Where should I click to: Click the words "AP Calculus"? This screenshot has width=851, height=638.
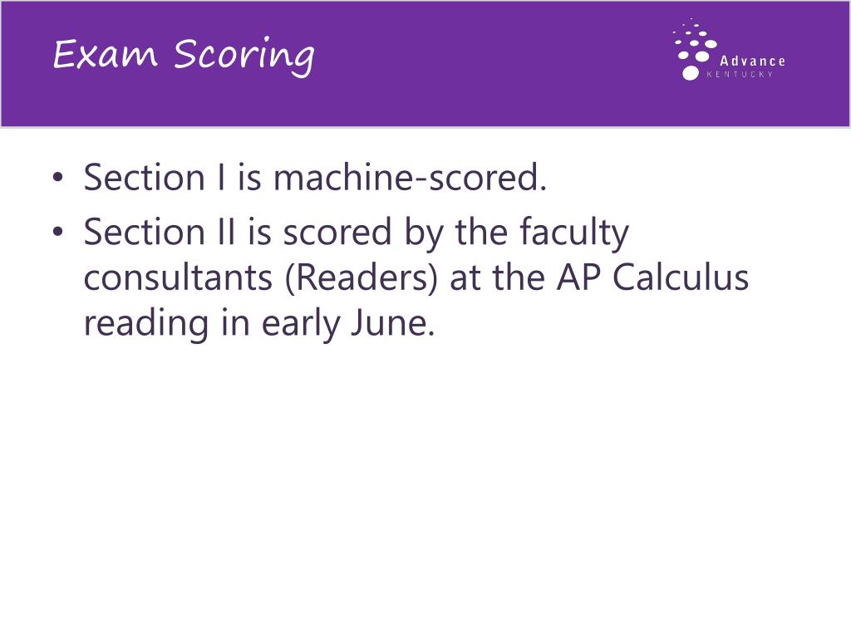(x=653, y=277)
